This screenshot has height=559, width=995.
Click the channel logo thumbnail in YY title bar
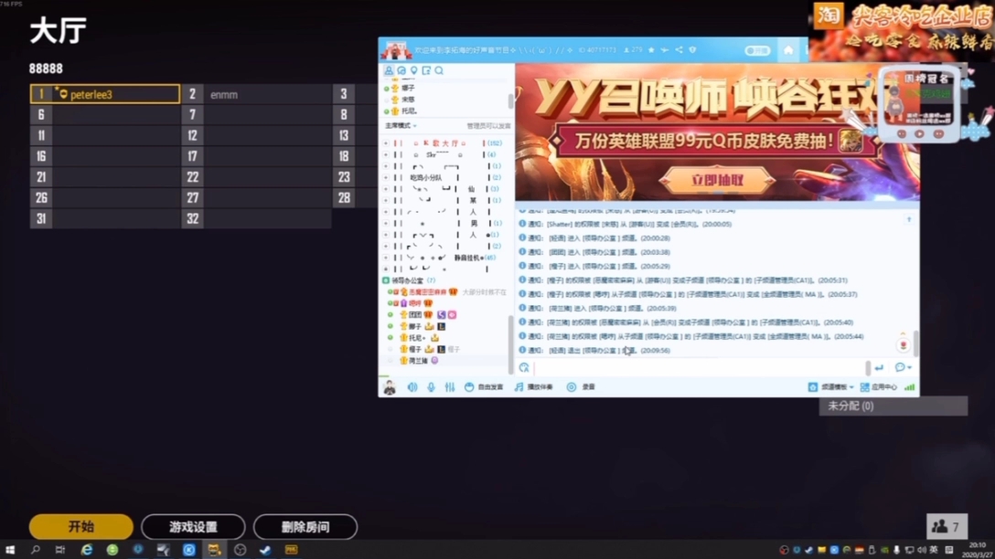point(395,50)
